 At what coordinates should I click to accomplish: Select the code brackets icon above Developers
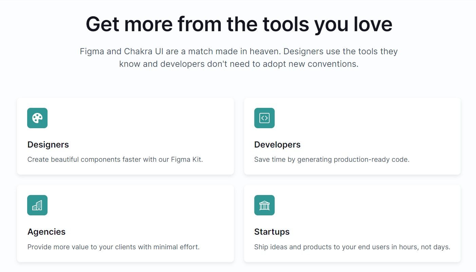[264, 118]
